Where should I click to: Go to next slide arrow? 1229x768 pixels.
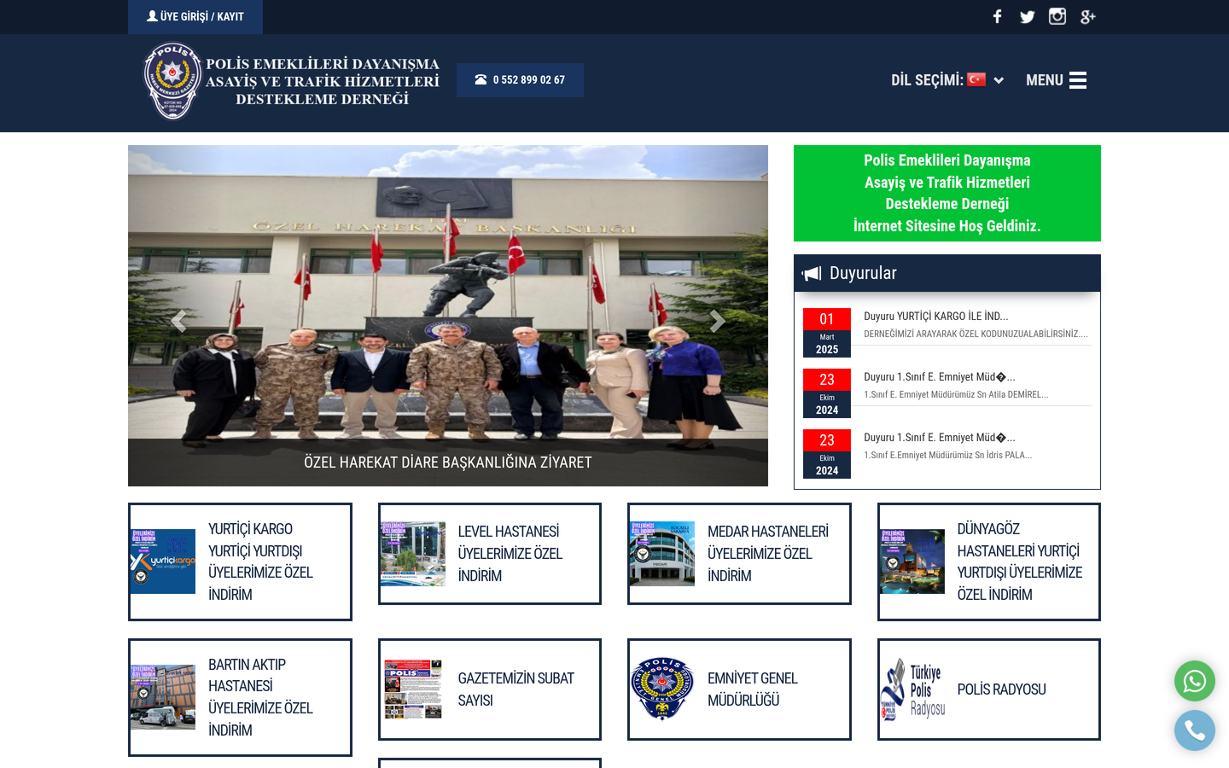point(717,321)
